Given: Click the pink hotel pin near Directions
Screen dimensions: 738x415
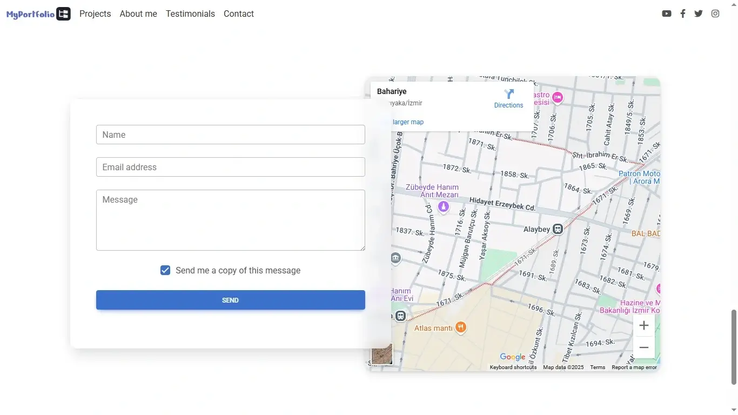Looking at the screenshot, I should (x=558, y=98).
